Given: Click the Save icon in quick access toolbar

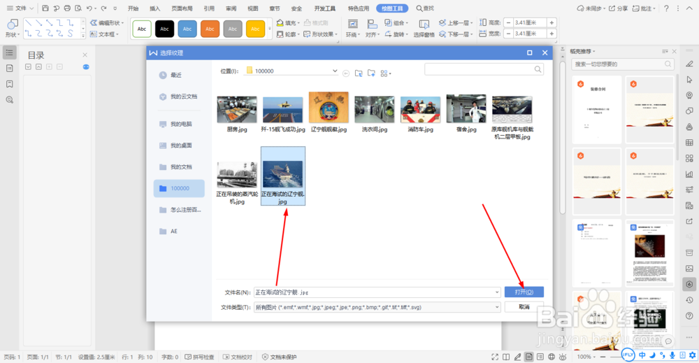Looking at the screenshot, I should point(45,8).
